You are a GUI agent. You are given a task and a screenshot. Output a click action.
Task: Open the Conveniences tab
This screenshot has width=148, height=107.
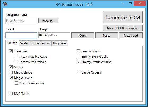[x=40, y=43]
